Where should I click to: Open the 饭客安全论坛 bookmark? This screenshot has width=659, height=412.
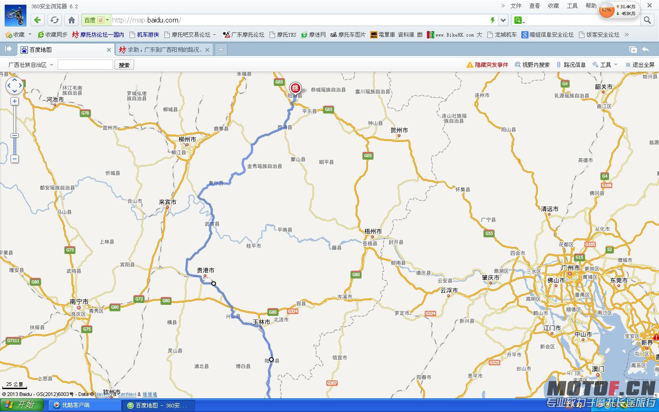[x=599, y=35]
